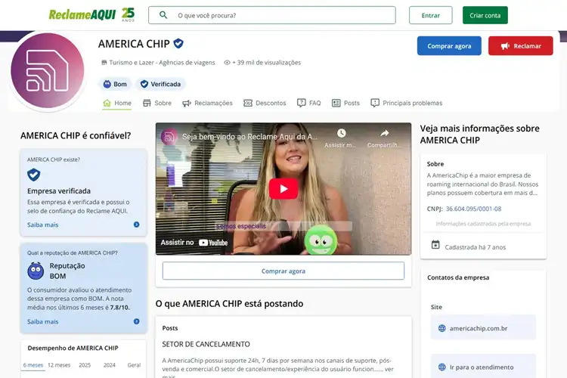Screen dimensions: 567x378
Task: Click Saiba mais in Empresa verificada card
Action: point(42,225)
